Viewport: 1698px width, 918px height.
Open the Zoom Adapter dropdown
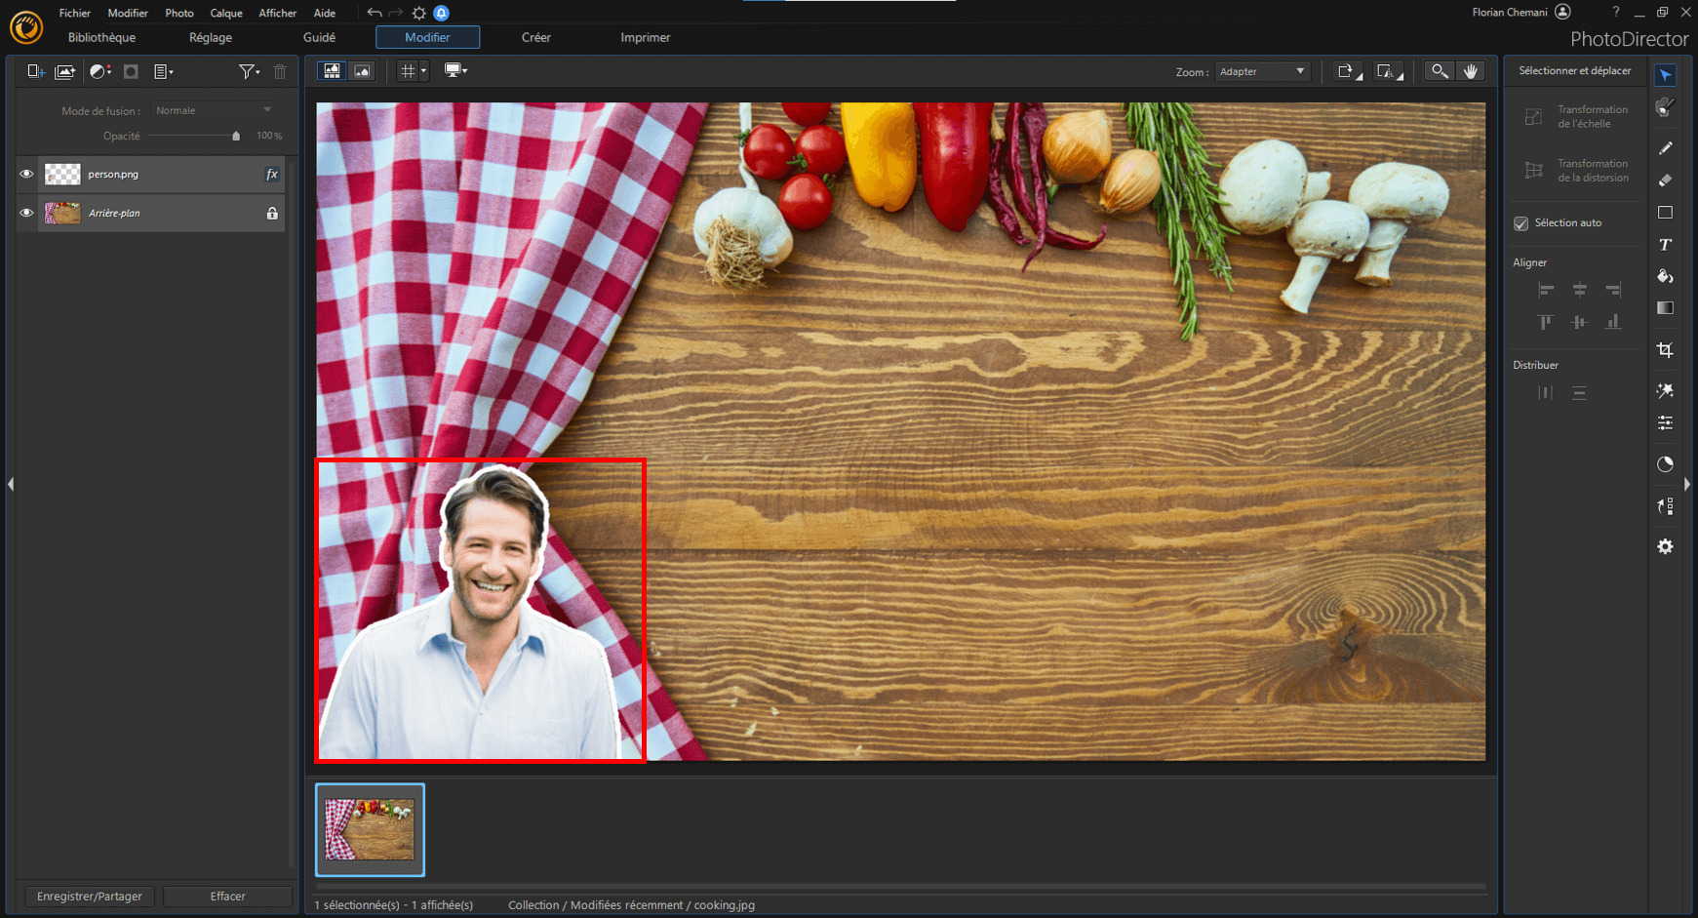point(1261,71)
